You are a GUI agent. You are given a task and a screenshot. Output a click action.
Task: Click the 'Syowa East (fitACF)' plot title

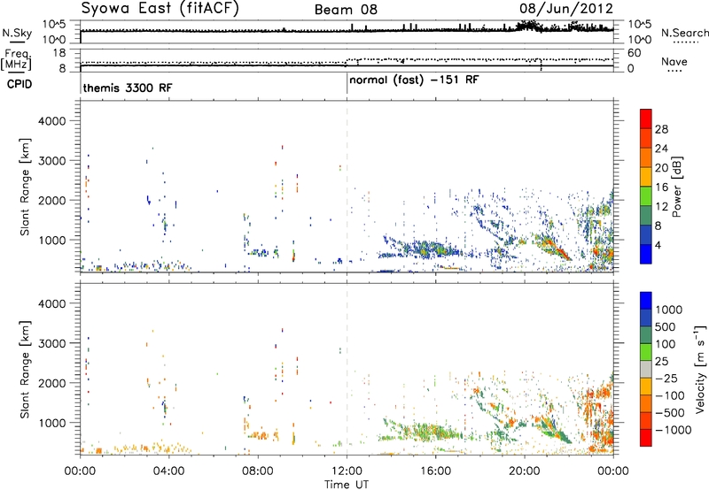160,8
